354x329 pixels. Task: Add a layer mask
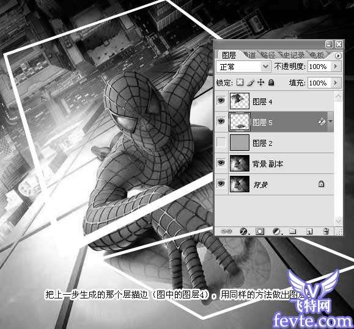pos(260,231)
